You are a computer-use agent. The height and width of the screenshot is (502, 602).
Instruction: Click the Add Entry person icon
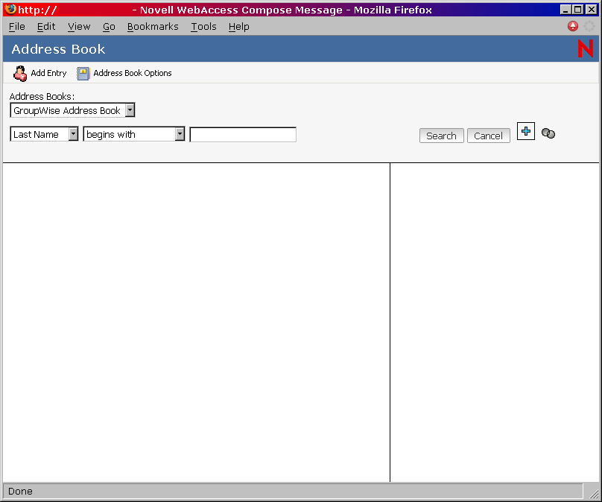click(19, 73)
